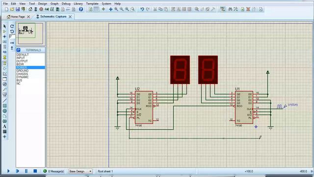Click the rotation angle input field
This screenshot has width=314, height=177.
12,36
